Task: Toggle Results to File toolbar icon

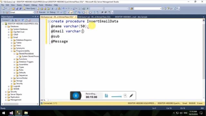Action: pyautogui.click(x=90, y=12)
